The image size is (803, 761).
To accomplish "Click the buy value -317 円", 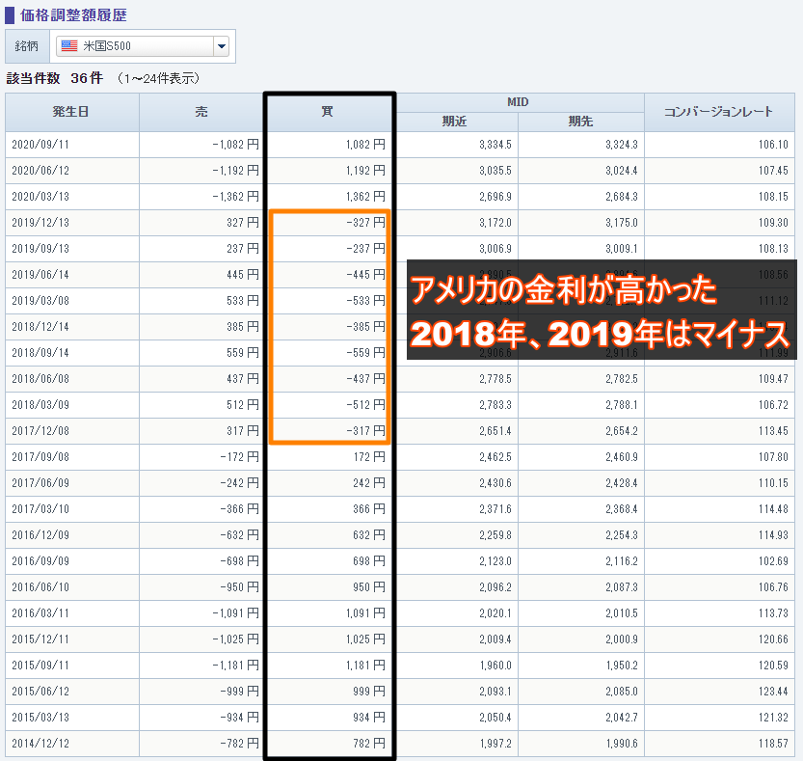I will coord(365,431).
